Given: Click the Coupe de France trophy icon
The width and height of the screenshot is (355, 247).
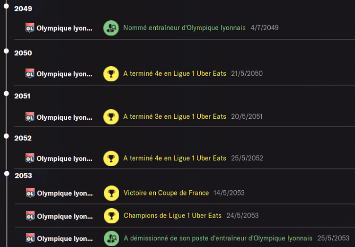Looking at the screenshot, I should tap(112, 193).
